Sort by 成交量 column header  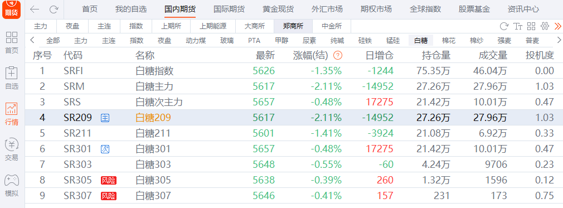[x=493, y=55]
